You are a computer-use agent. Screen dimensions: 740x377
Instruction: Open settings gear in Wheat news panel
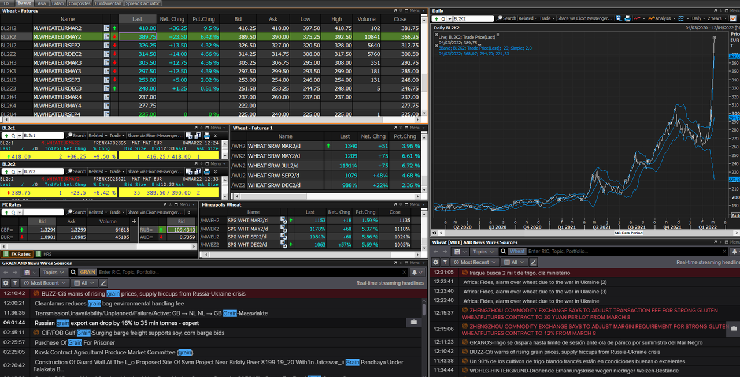435,262
